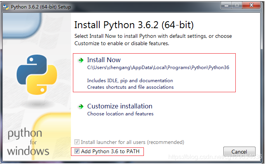
Task: Toggle the Add Python 3.6 to PATH checkbox
Action: (x=77, y=151)
